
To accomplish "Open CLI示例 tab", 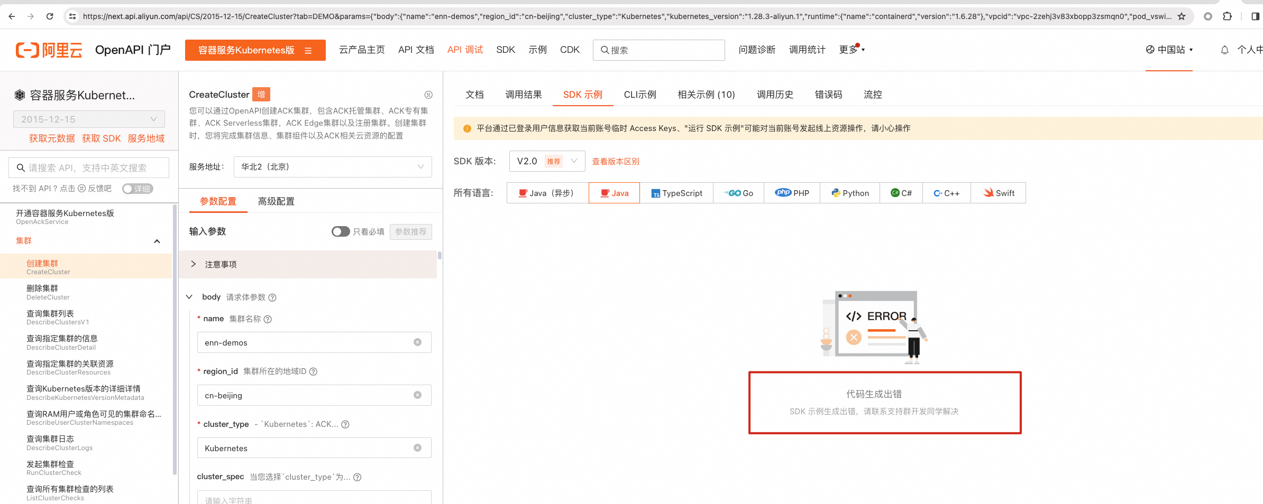I will pos(640,95).
